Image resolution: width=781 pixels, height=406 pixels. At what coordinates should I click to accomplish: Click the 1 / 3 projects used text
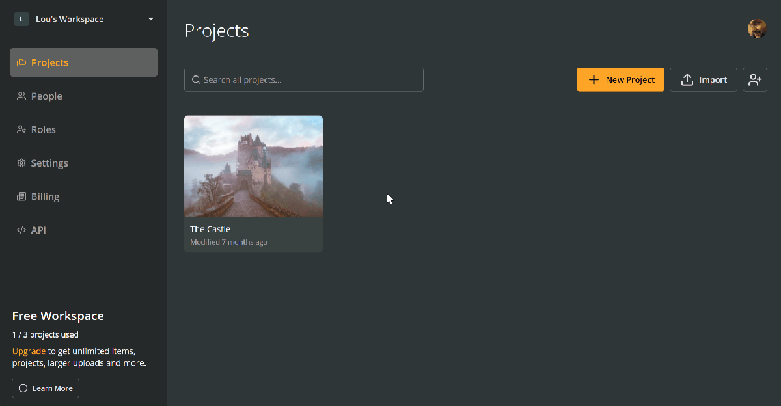[x=46, y=335]
